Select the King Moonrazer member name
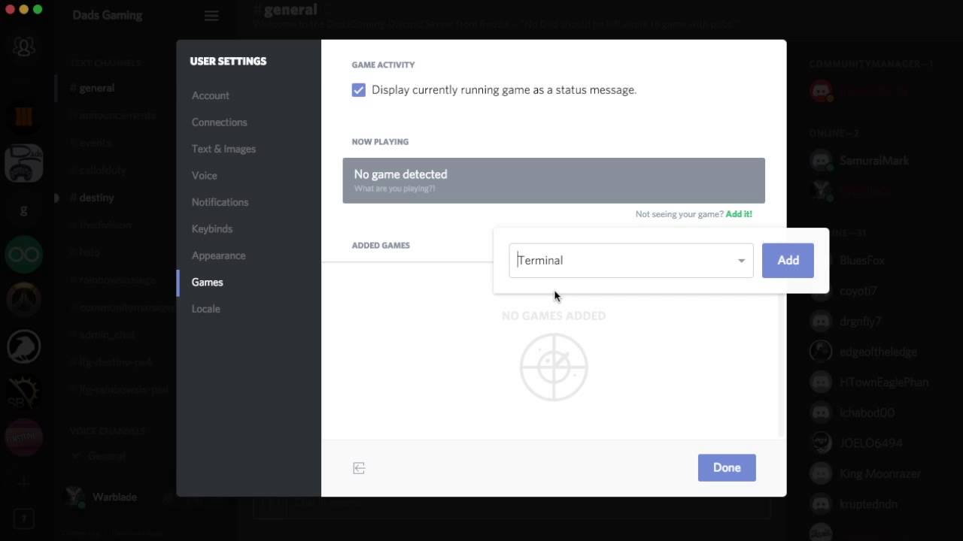 tap(880, 473)
